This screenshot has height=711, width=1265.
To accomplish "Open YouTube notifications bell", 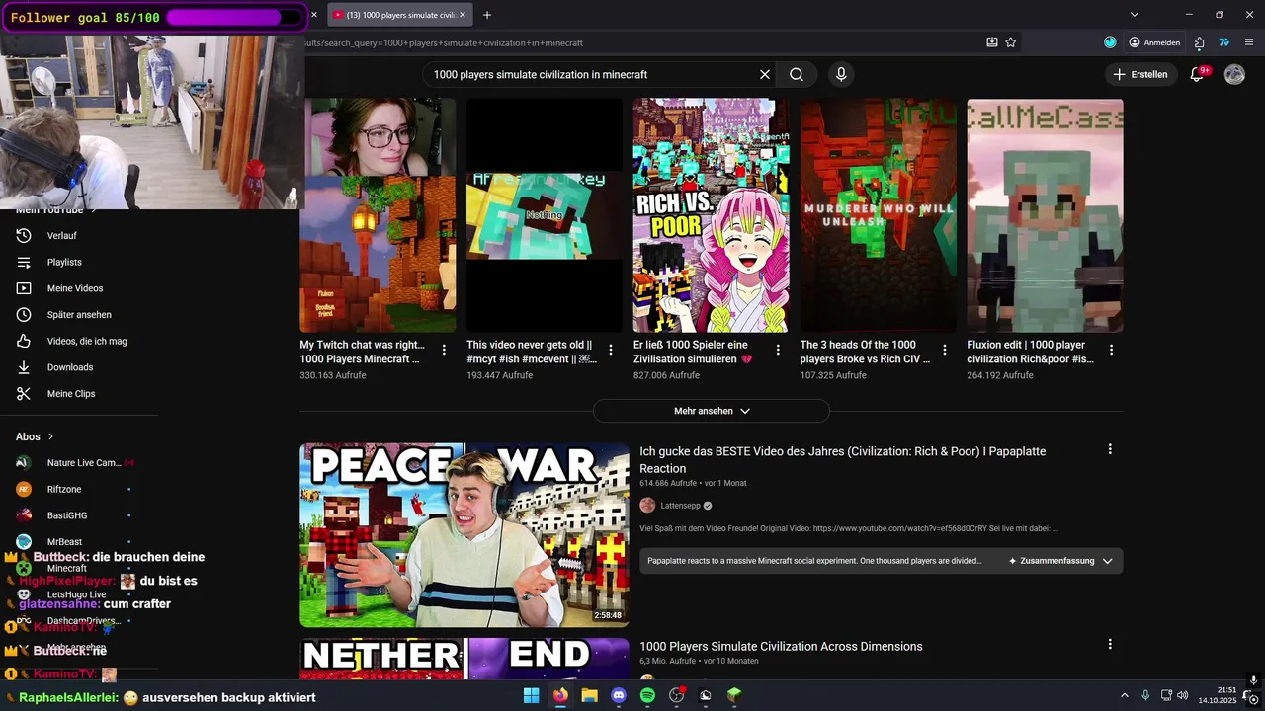I will pyautogui.click(x=1197, y=74).
